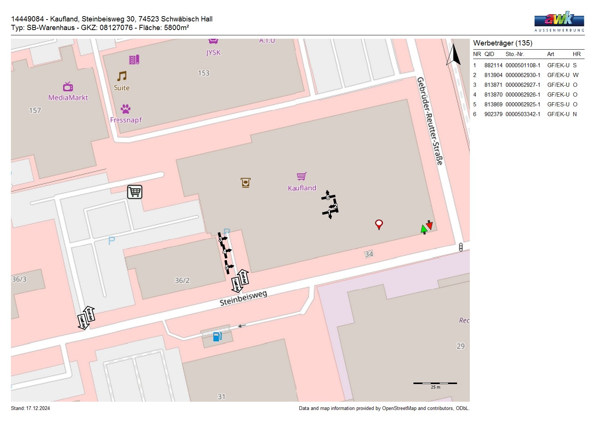The width and height of the screenshot is (597, 422).
Task: Click the black shopping cart return icon
Action: [135, 192]
